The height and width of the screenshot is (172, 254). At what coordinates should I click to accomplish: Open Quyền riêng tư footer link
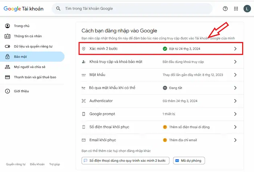tap(16, 164)
